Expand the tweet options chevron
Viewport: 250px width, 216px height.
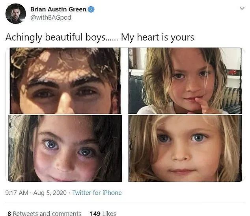pos(242,8)
